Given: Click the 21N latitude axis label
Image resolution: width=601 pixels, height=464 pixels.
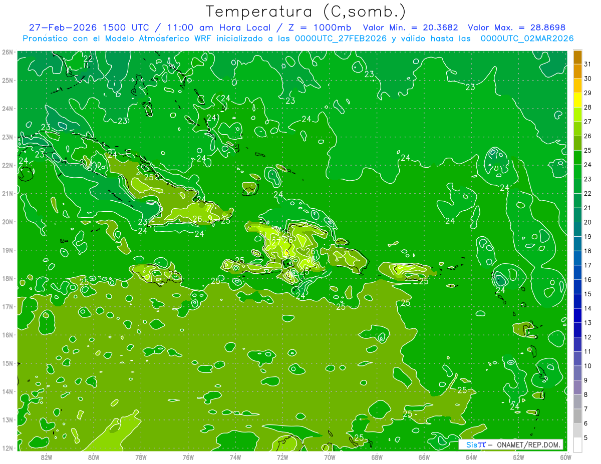Looking at the screenshot, I should click(x=8, y=193).
